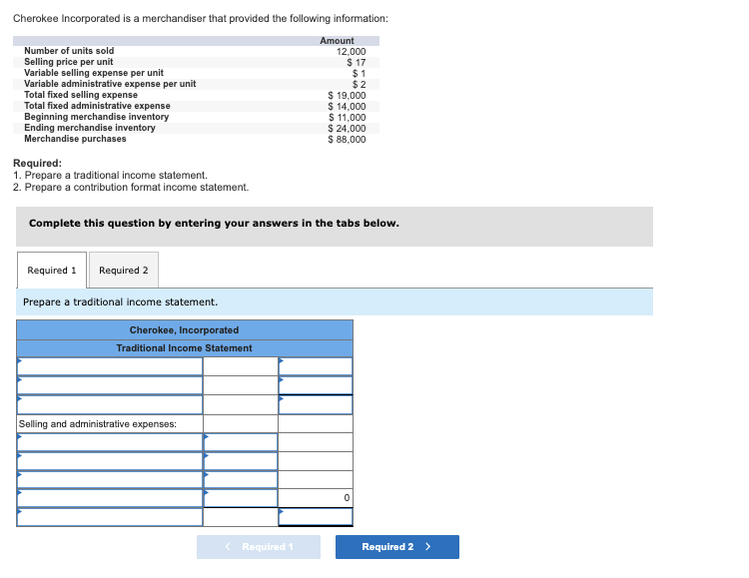
Task: Open third label dropdown below Selling and administrative expenses
Action: tap(110, 479)
